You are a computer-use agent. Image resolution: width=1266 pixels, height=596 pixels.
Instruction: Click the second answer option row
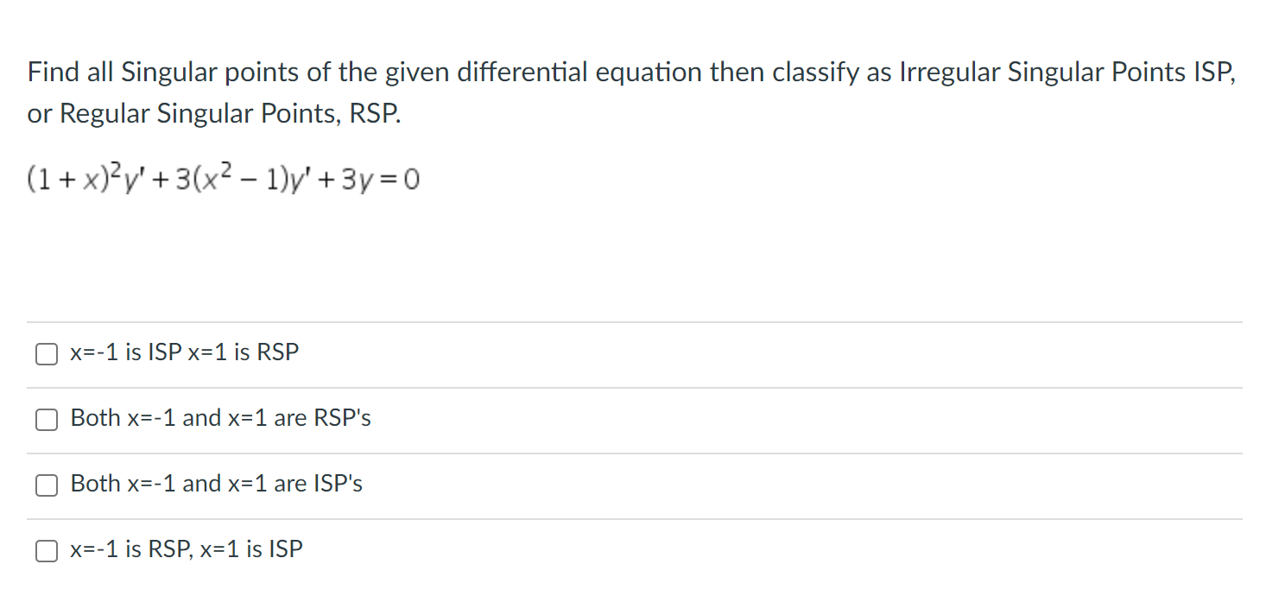605,418
